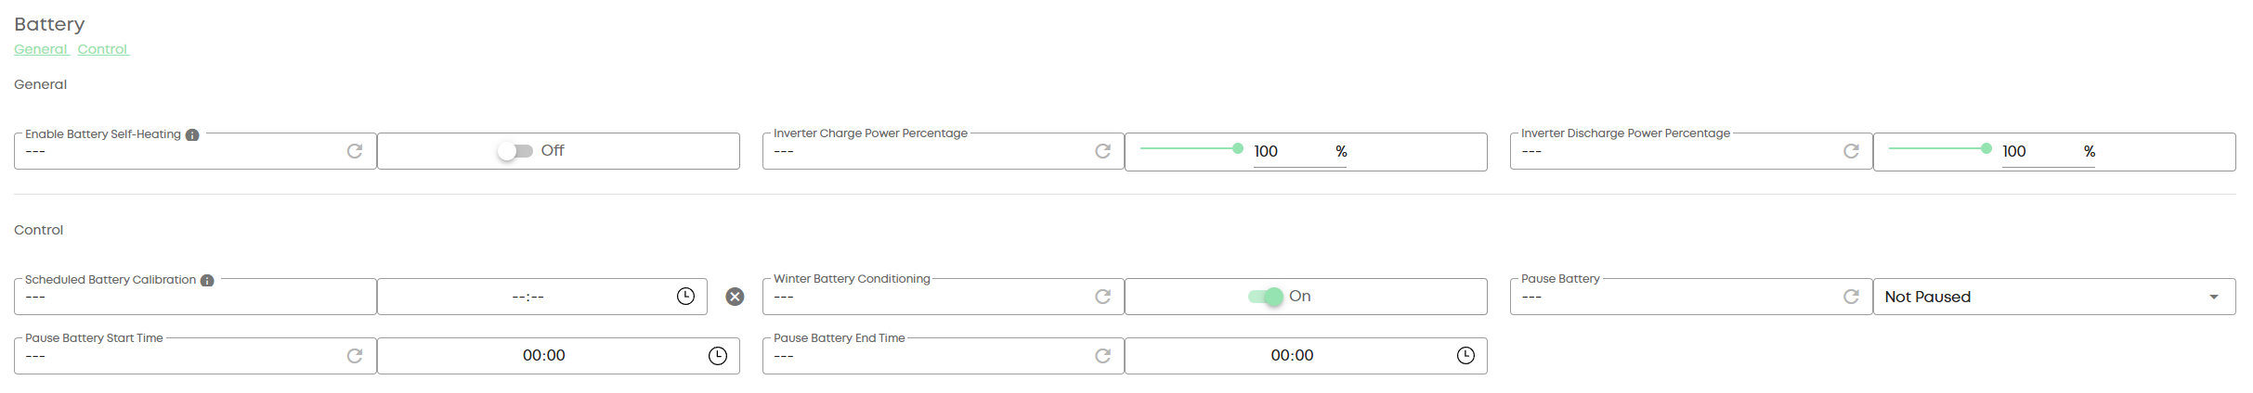Open info tooltip for Scheduled Battery Calibration
Screen dimensions: 2253x393
tap(207, 281)
